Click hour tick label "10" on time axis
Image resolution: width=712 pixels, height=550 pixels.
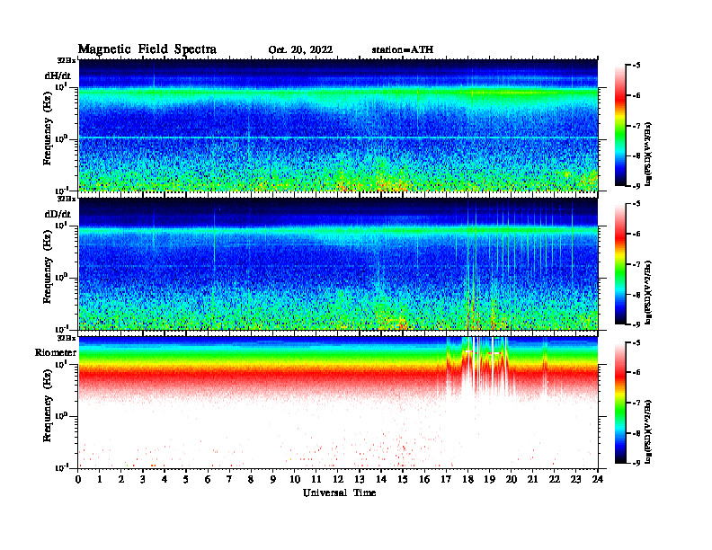(x=295, y=480)
